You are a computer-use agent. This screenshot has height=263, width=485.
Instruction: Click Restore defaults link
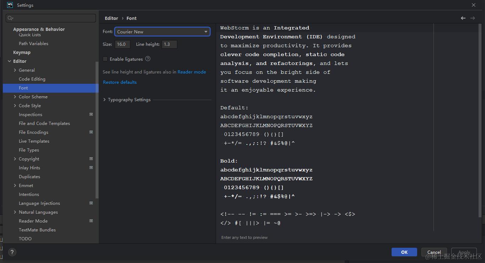(x=120, y=82)
